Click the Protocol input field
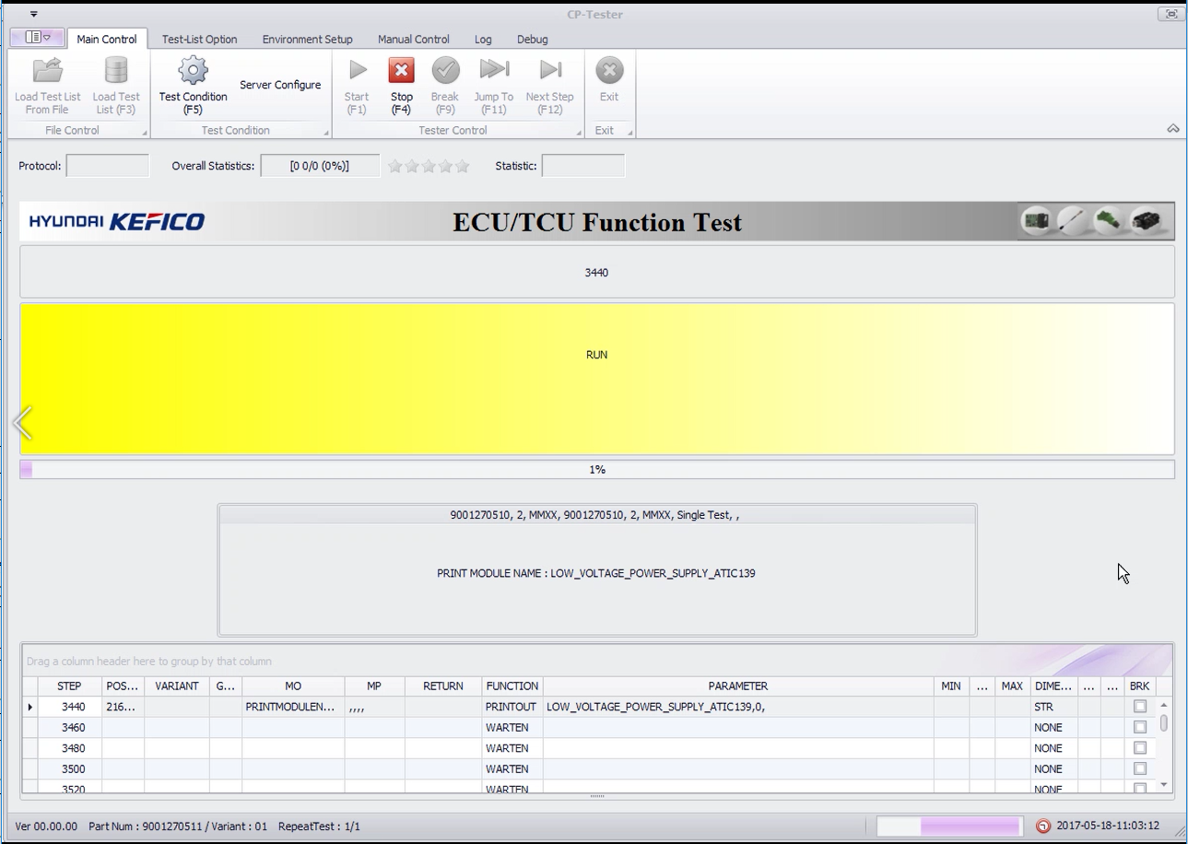This screenshot has width=1188, height=844. (x=107, y=166)
